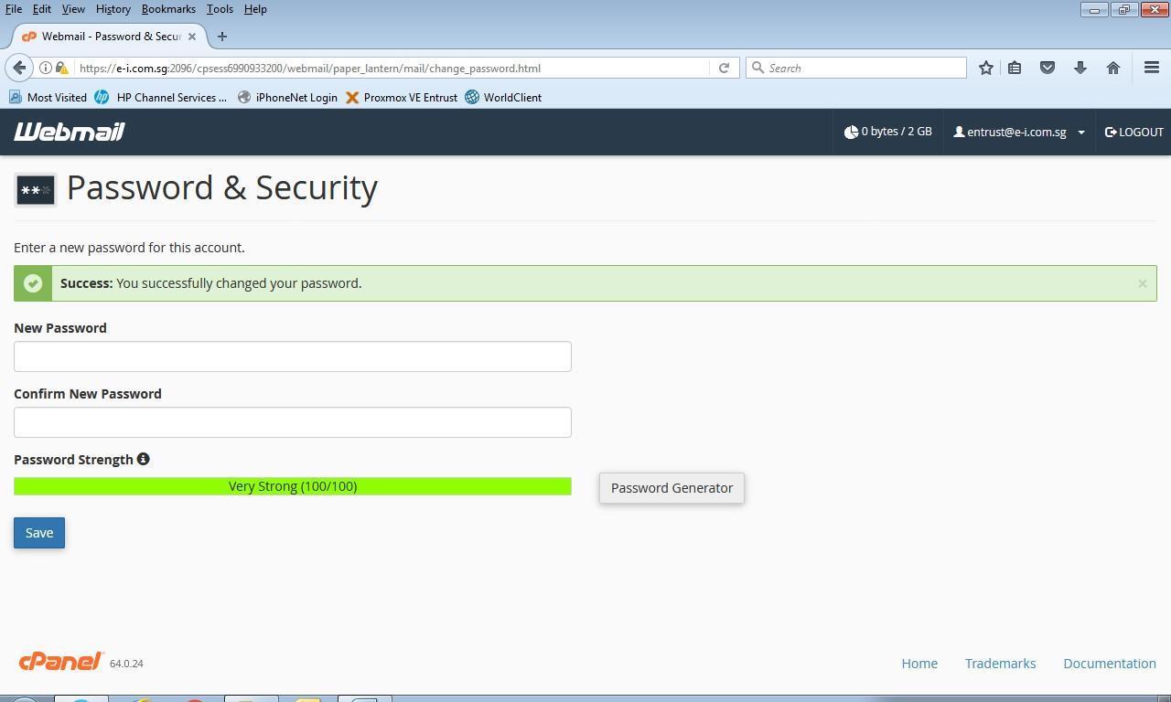
Task: Open the Edit menu
Action: [42, 9]
